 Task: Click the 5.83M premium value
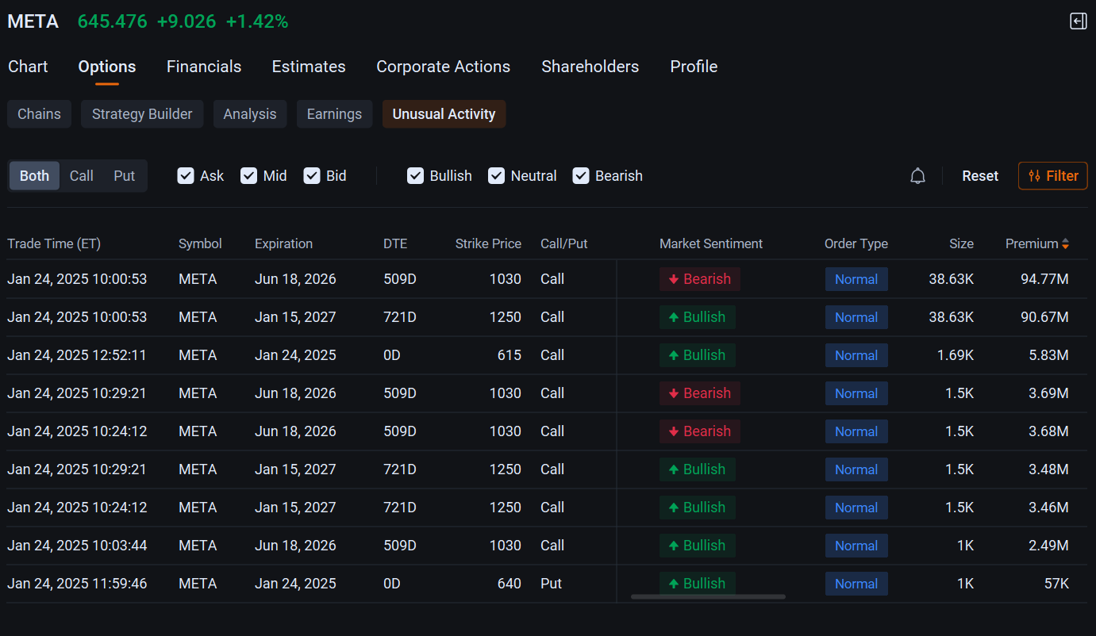(1048, 355)
